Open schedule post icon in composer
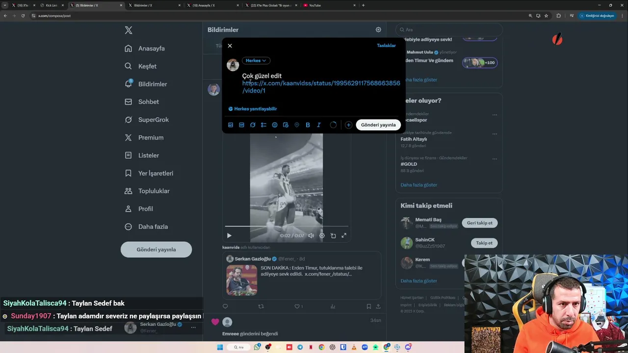Viewport: 628px width, 353px height. (286, 125)
